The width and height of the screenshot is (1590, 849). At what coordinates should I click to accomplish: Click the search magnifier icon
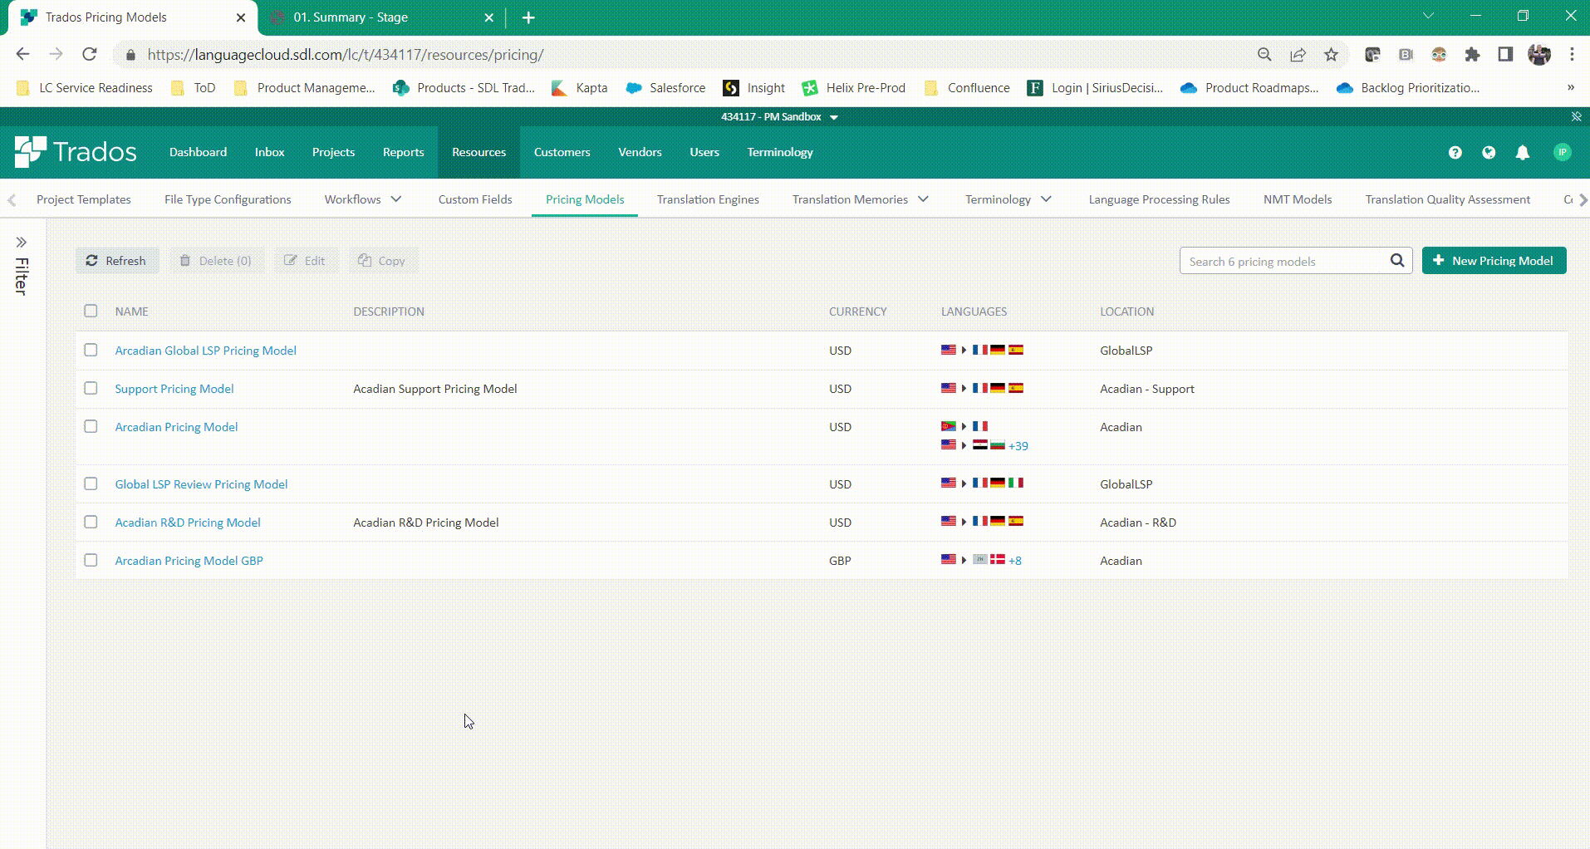coord(1397,261)
